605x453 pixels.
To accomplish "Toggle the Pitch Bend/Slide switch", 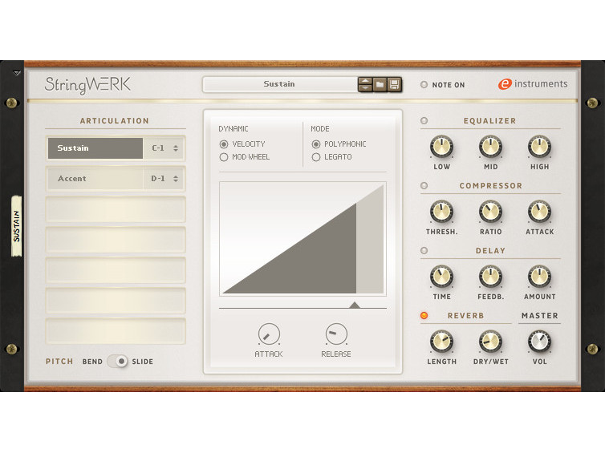I will pos(117,362).
